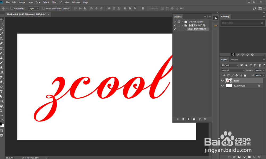The height and width of the screenshot is (159, 266).
Task: Expand the Default Actions set
Action: click(182, 22)
